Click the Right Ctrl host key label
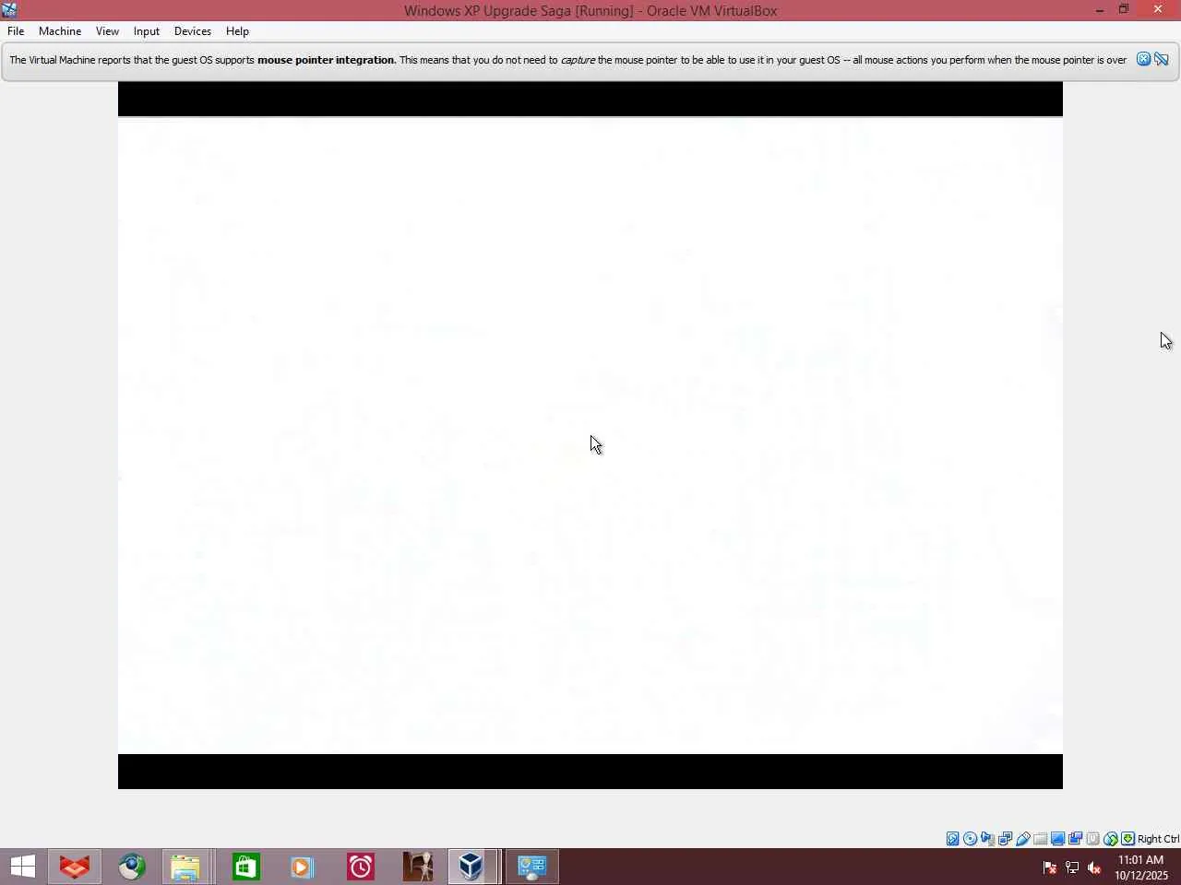The image size is (1181, 885). coord(1159,839)
